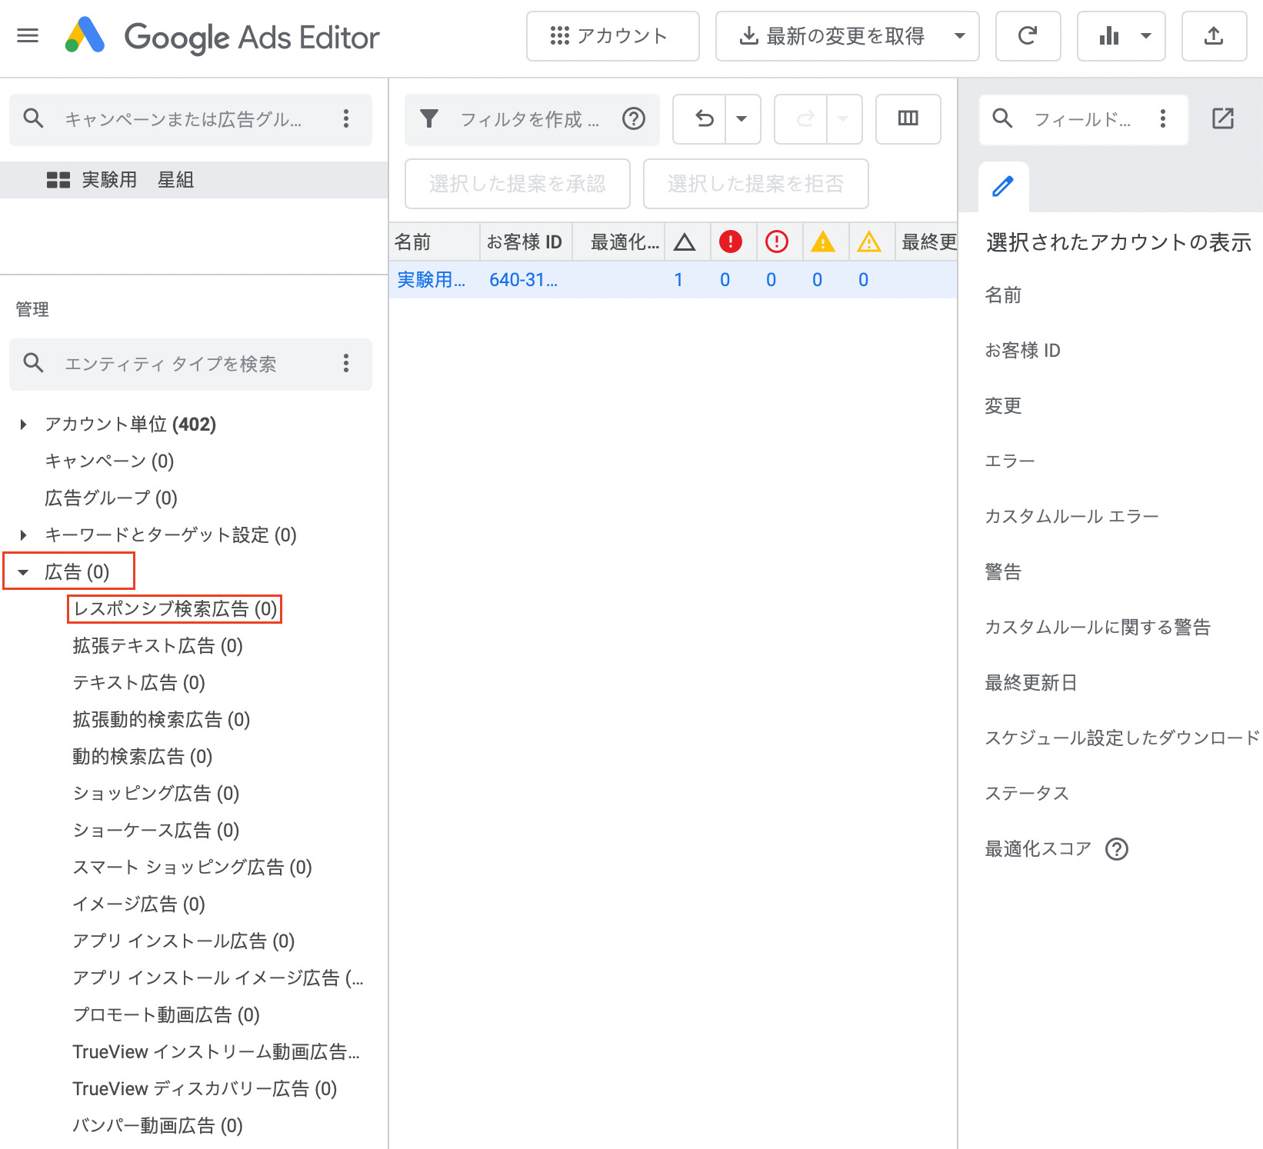This screenshot has width=1263, height=1149.
Task: Open the undo history dropdown arrow
Action: click(x=741, y=119)
